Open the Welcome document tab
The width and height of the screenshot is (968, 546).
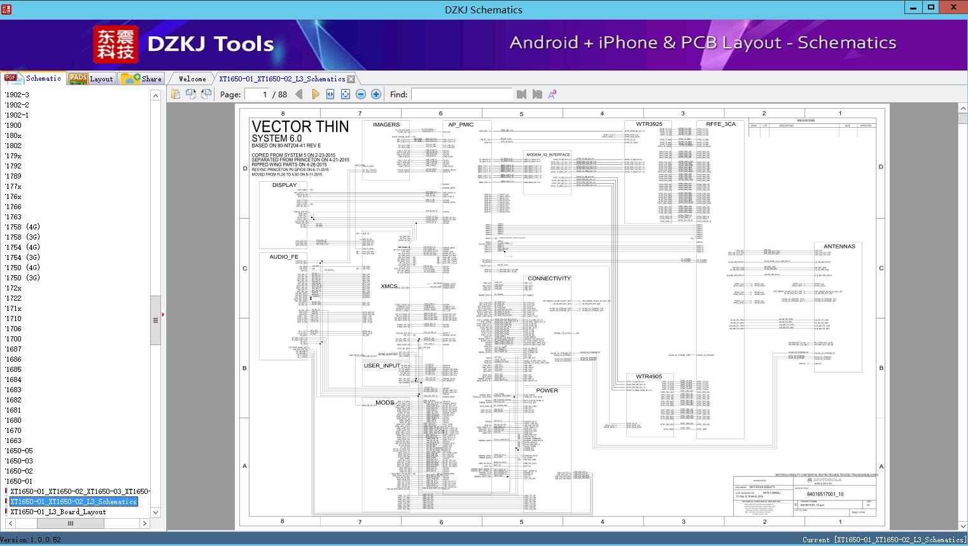point(192,79)
